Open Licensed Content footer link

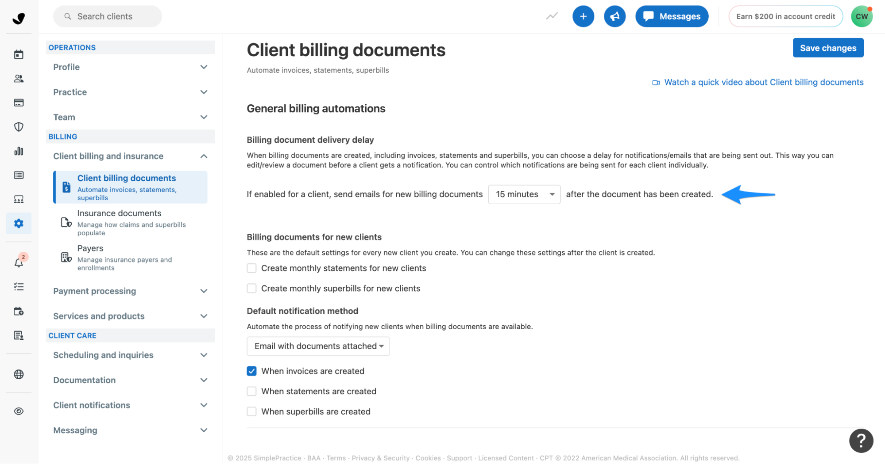pos(506,458)
